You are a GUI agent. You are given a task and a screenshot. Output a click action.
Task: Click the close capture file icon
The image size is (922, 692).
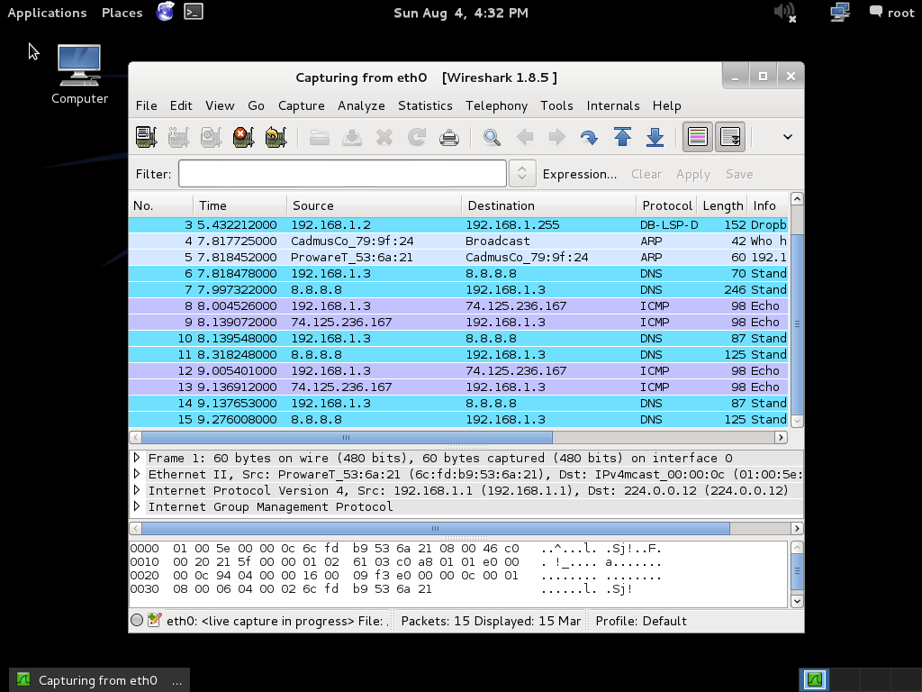pyautogui.click(x=384, y=137)
